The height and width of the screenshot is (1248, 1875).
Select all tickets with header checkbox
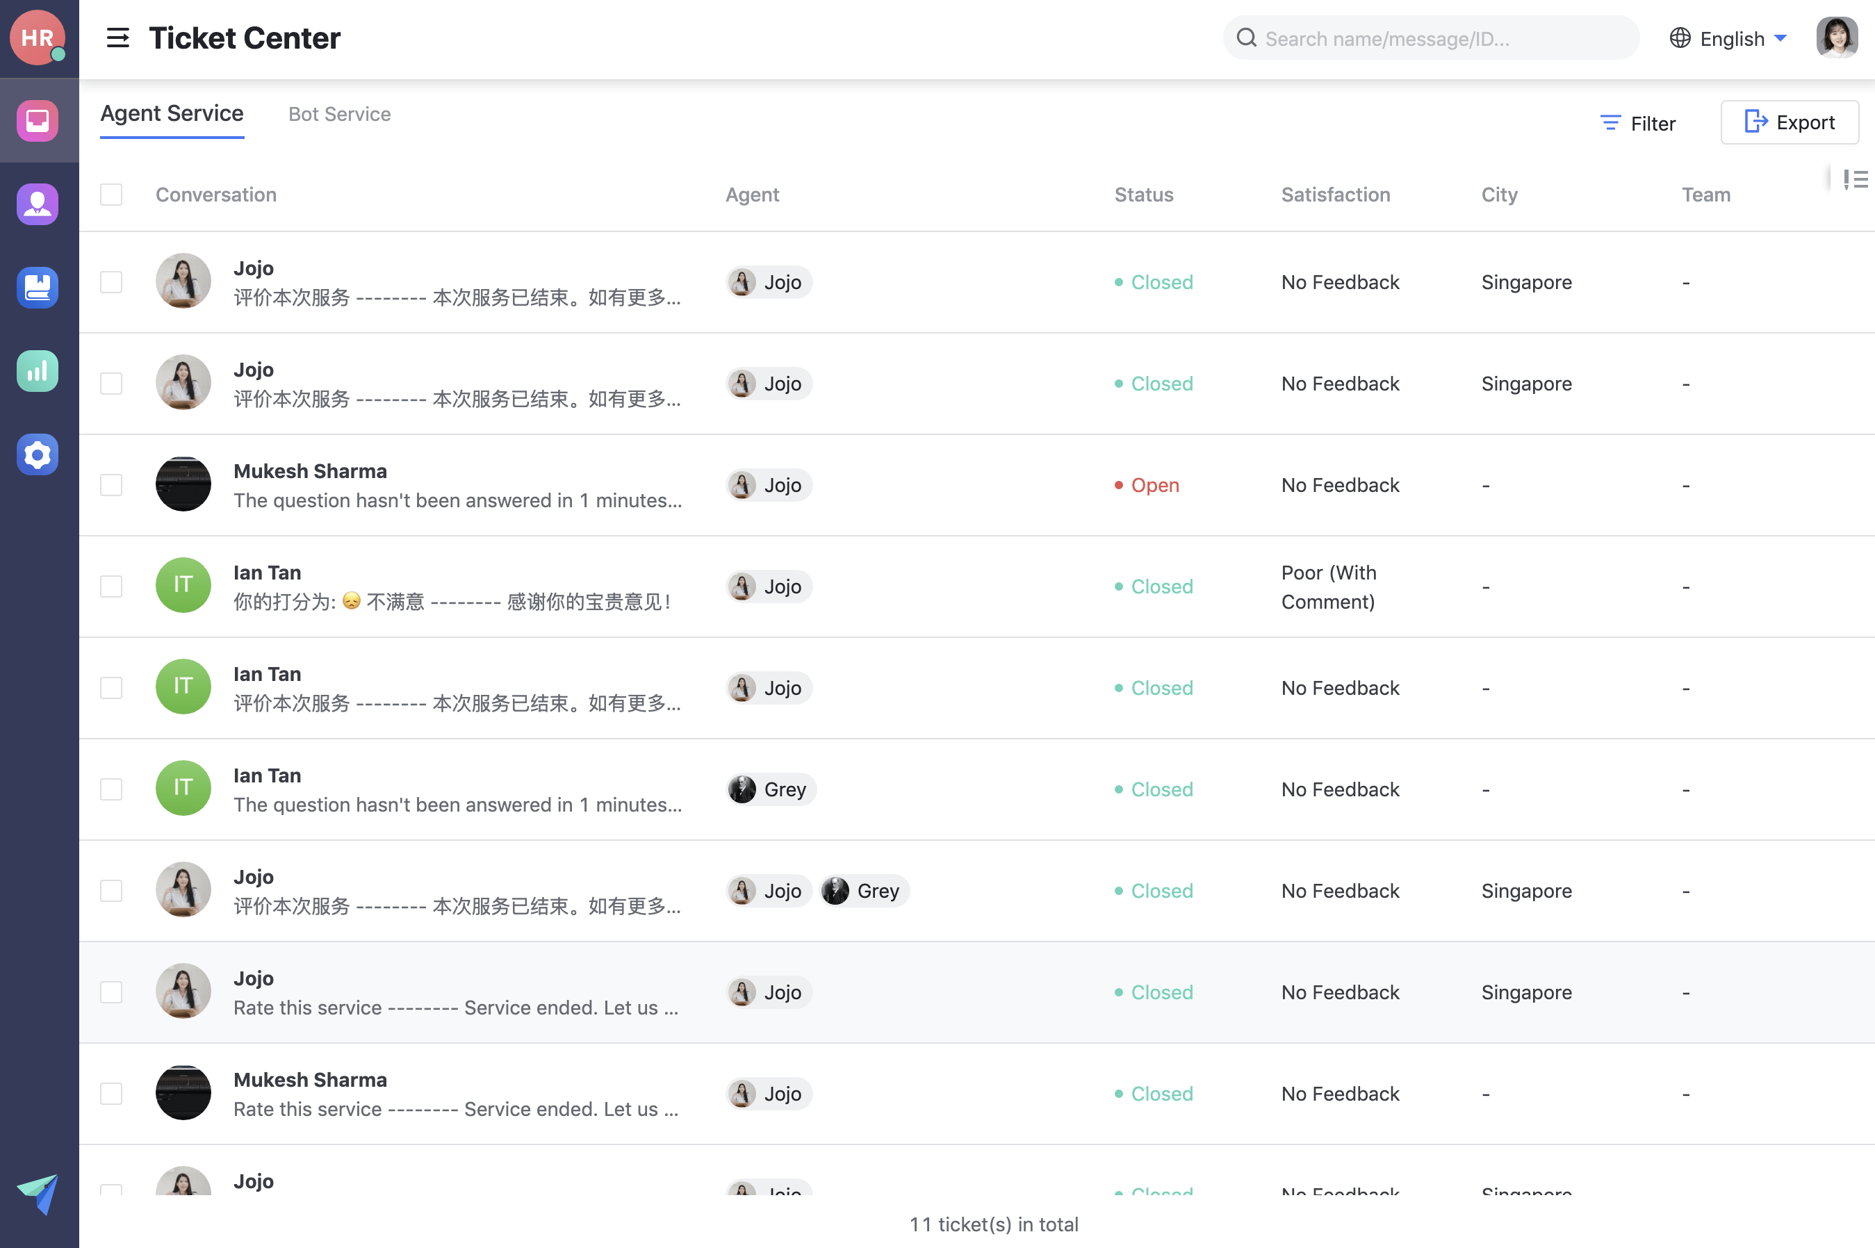tap(111, 195)
